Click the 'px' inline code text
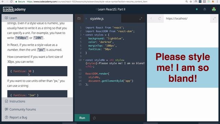Screen dimensions: 220x124 (41, 50)
